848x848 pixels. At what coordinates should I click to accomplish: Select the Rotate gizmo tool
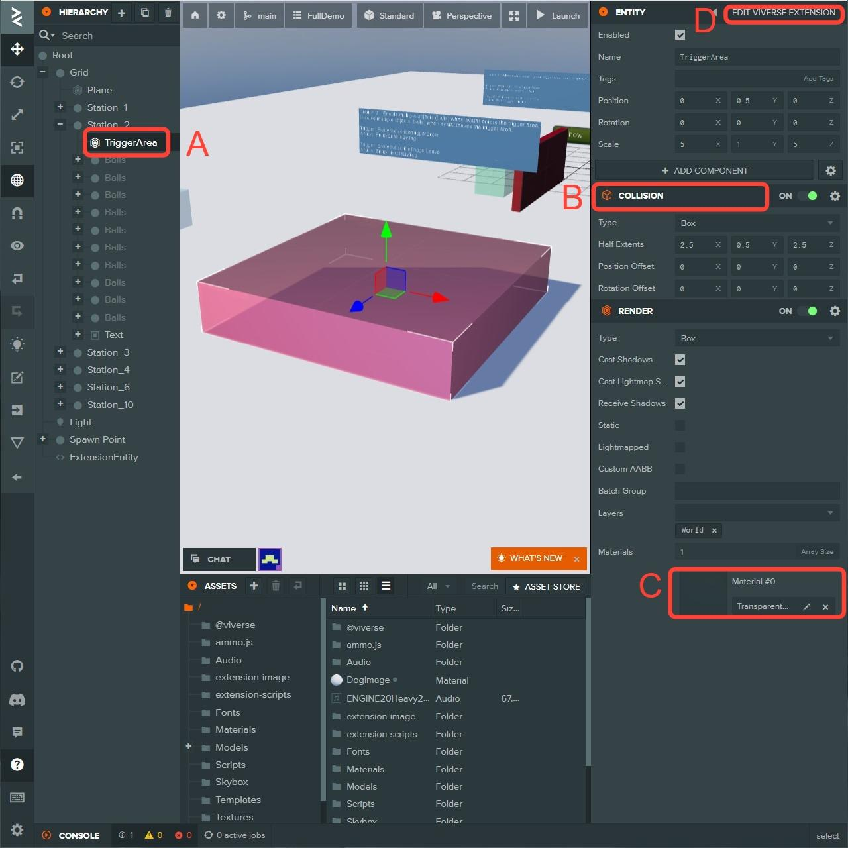point(17,82)
